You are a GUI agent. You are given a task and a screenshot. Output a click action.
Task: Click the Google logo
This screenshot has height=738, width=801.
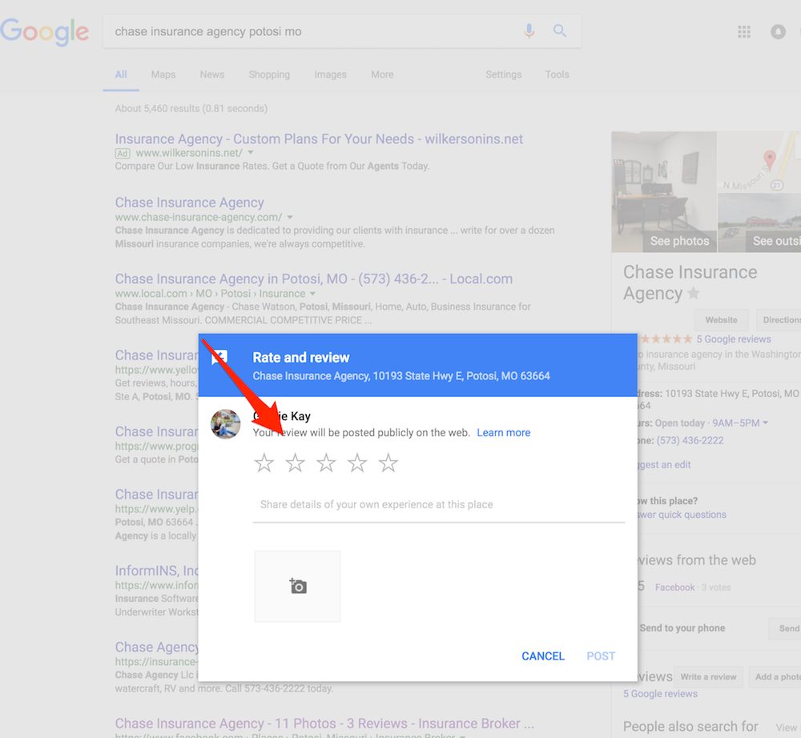(44, 32)
